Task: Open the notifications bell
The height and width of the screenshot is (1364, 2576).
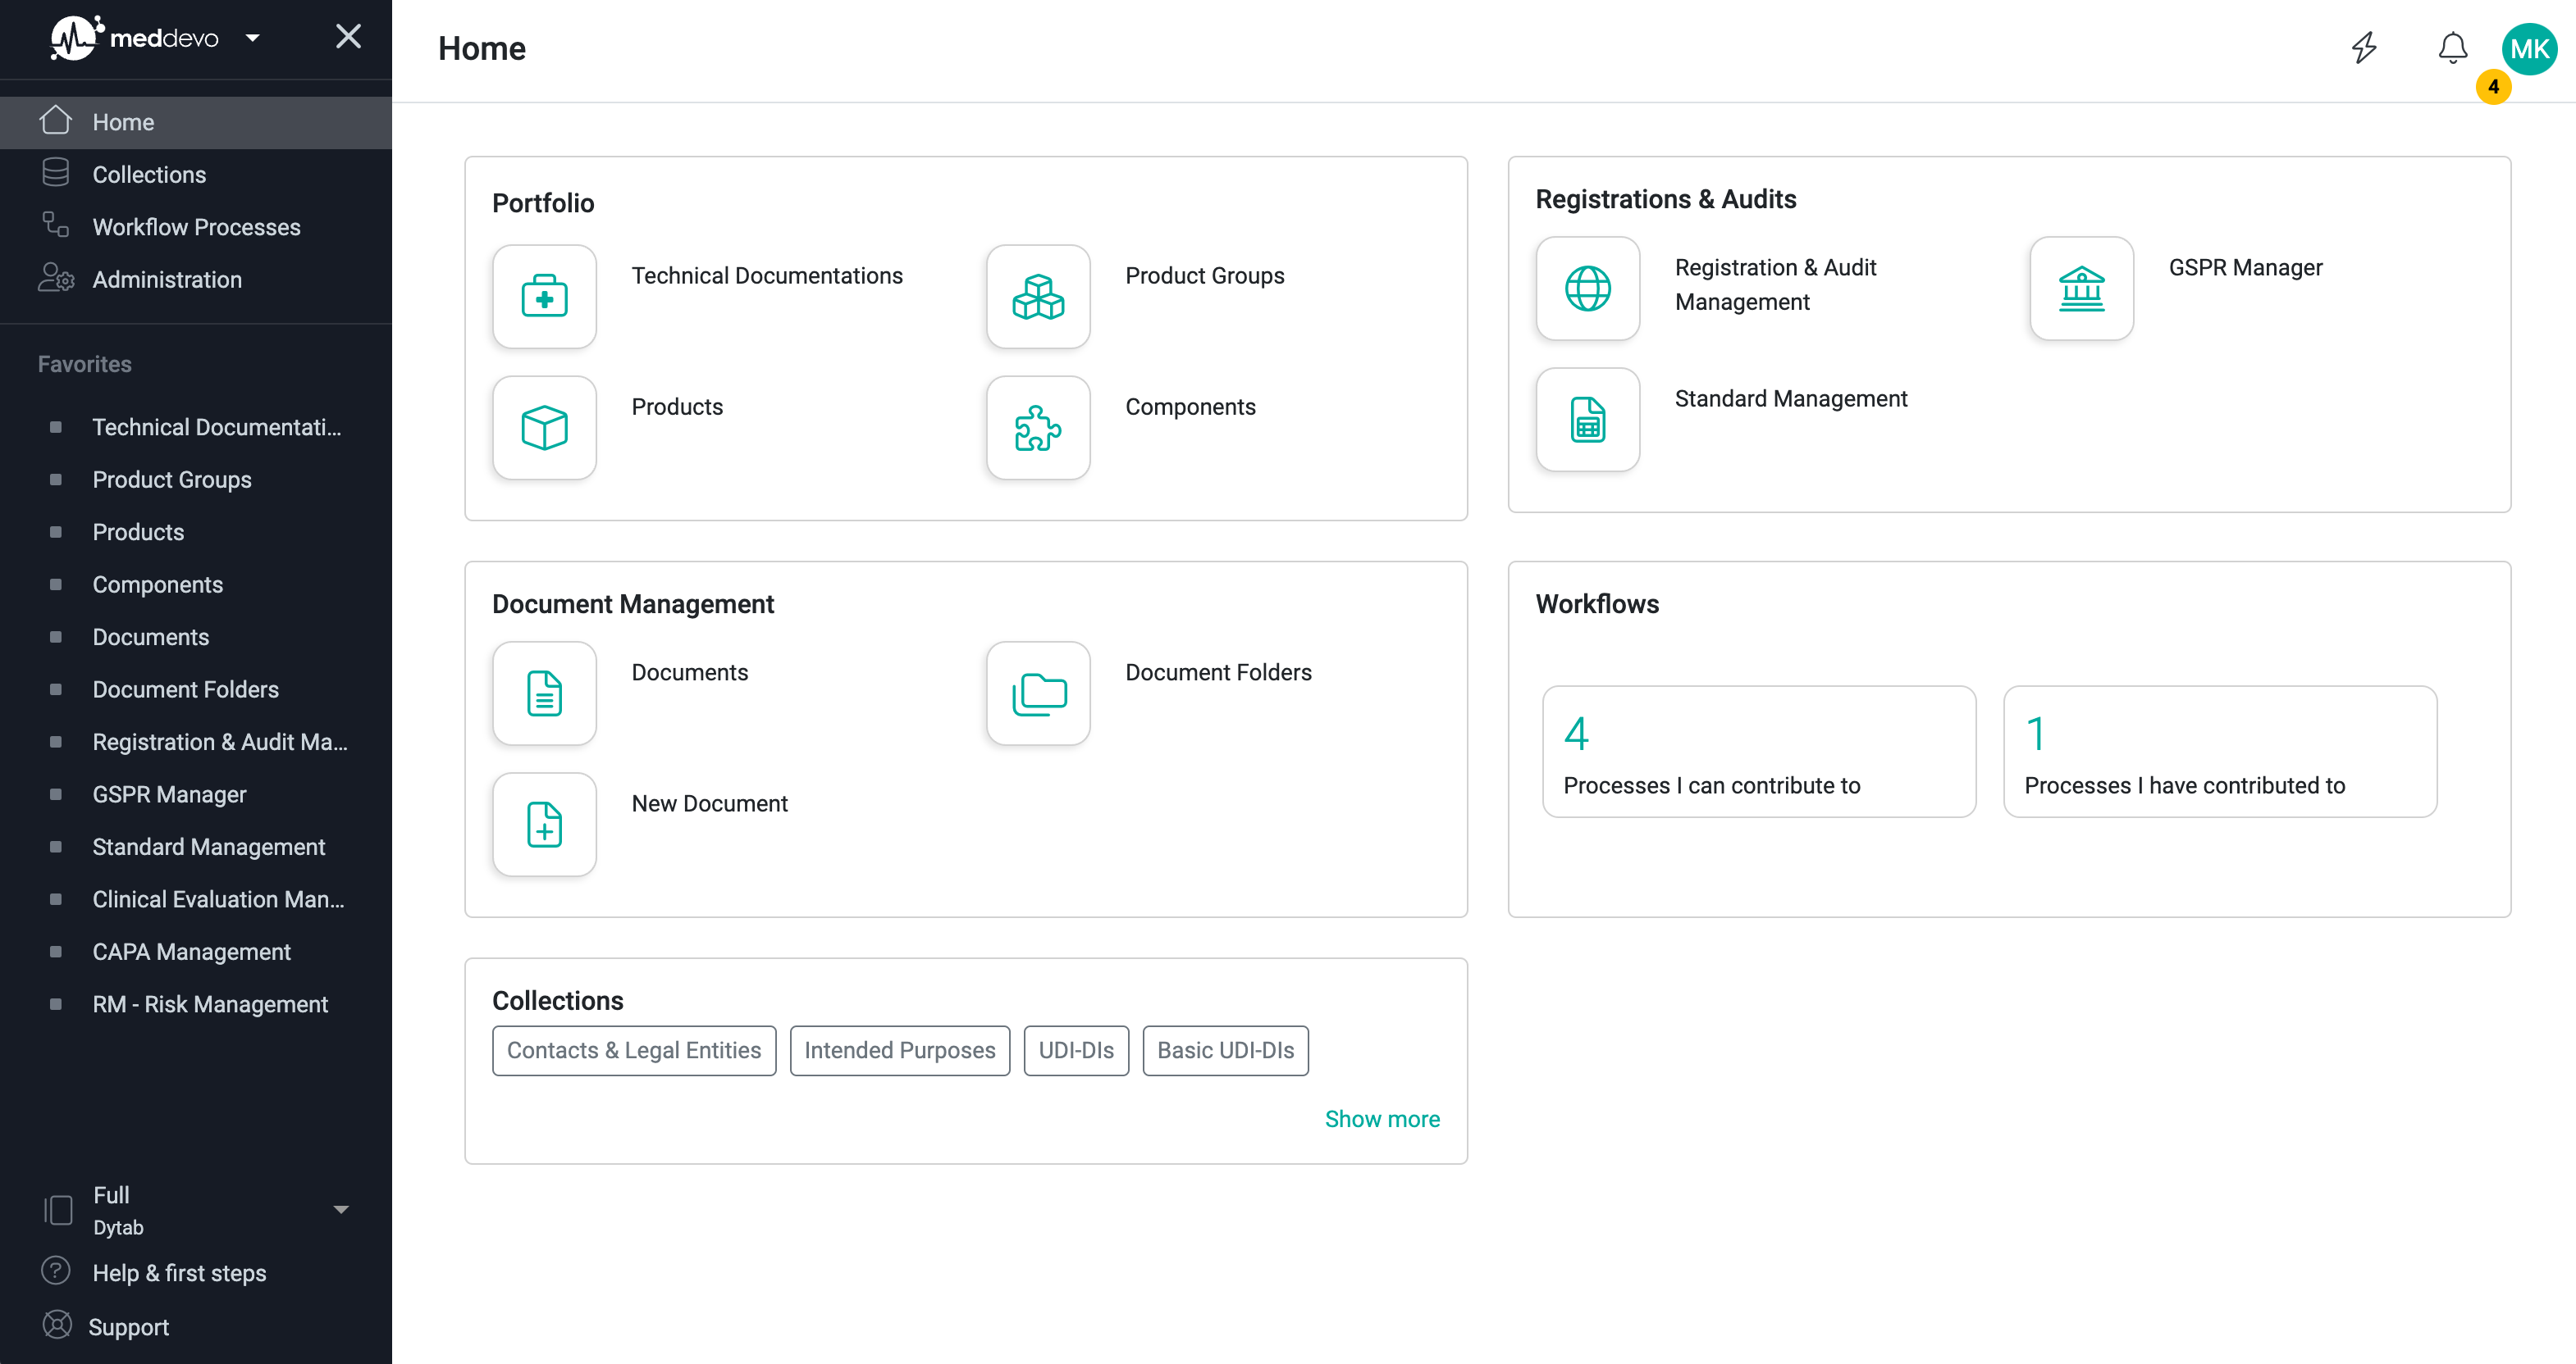Action: [x=2452, y=47]
